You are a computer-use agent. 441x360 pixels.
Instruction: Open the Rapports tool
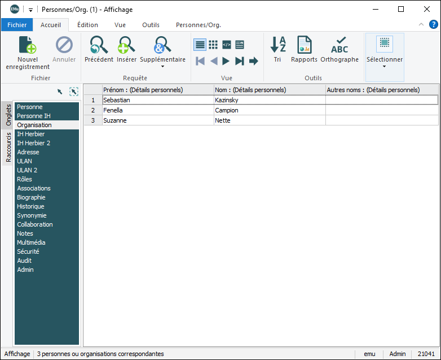304,45
